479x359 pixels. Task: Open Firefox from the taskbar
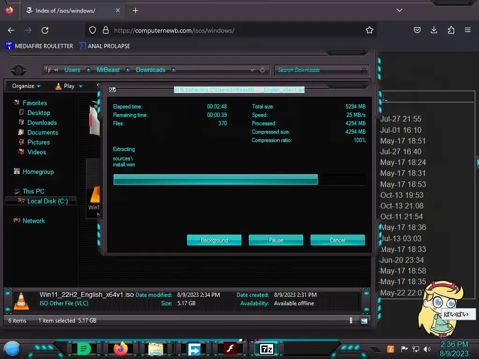pyautogui.click(x=121, y=349)
